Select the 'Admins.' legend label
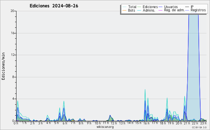 click(x=149, y=10)
